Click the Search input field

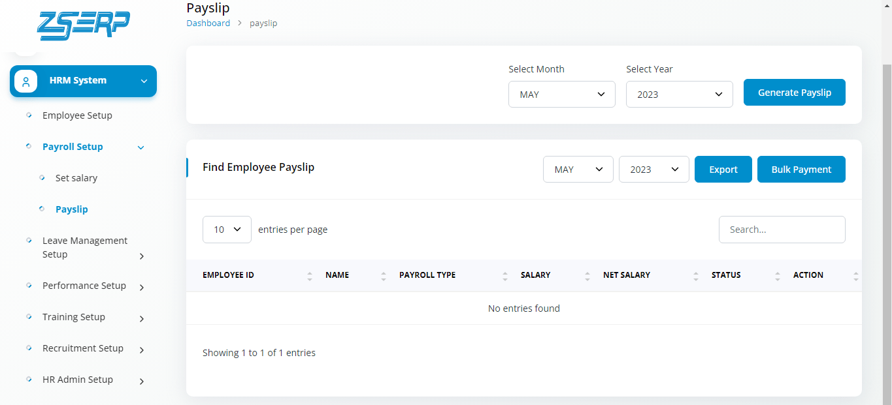782,230
